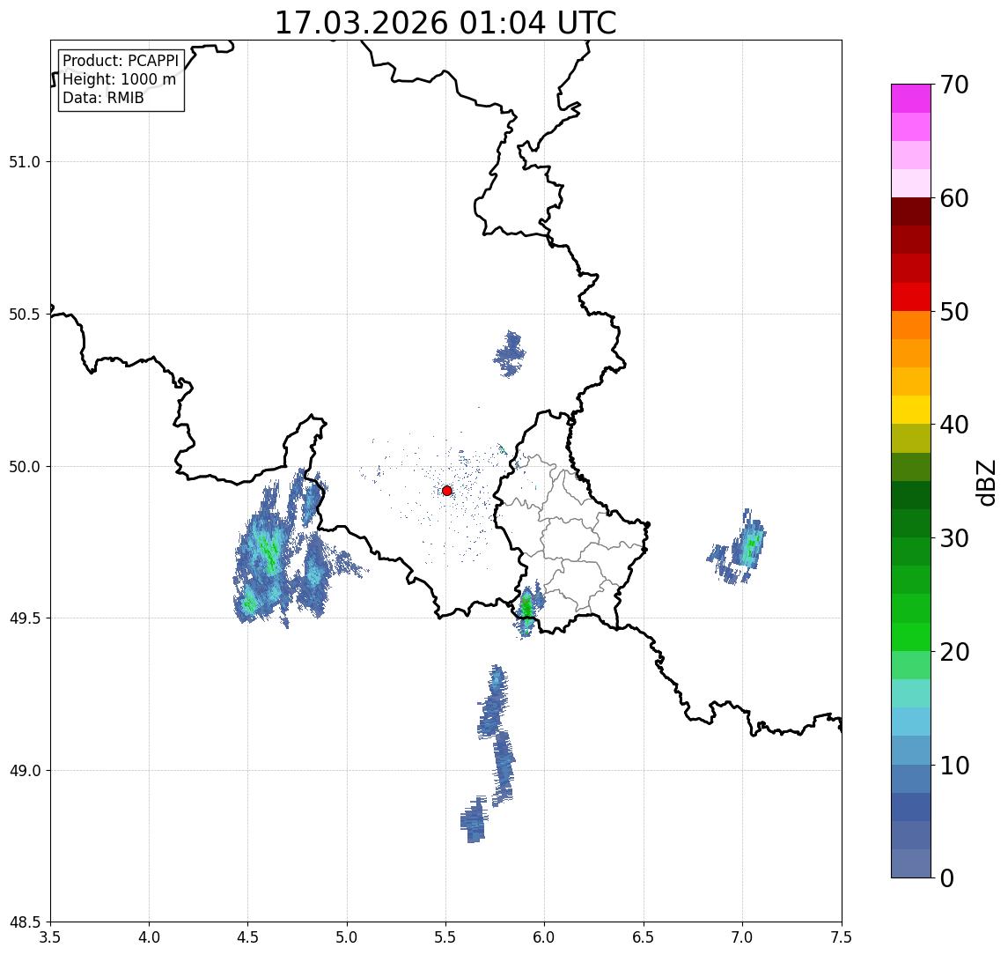Click the plot title "17.03.2026 01:04 UTC"
Screen dimensions: 1008x955
(445, 23)
